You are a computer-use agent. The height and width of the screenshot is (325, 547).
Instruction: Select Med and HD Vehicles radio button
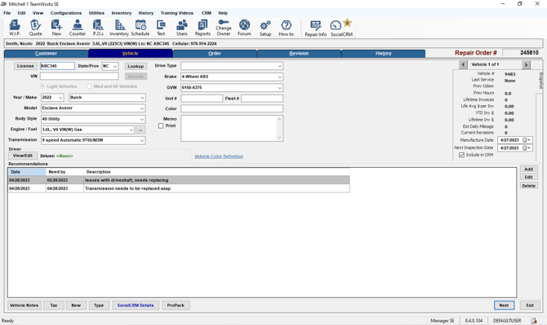pyautogui.click(x=89, y=86)
